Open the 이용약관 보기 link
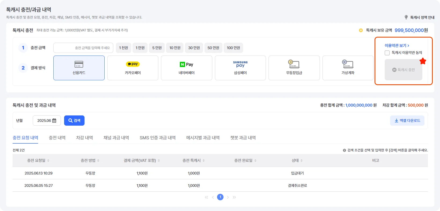 pyautogui.click(x=397, y=46)
